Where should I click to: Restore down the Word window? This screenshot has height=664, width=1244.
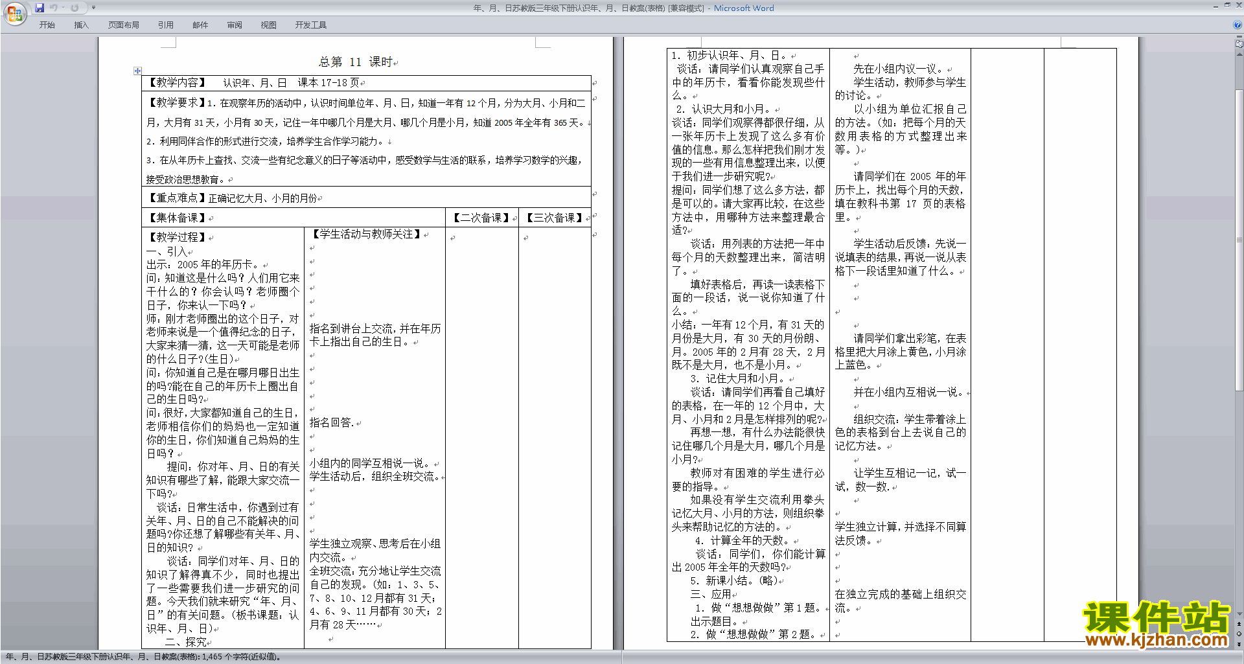[x=1227, y=6]
